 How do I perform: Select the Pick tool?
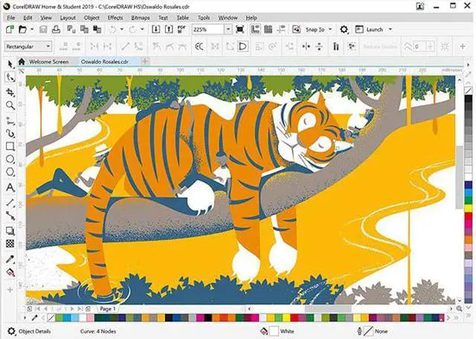tap(10, 64)
